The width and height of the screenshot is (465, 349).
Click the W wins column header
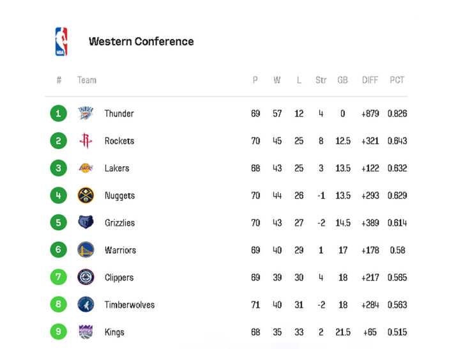point(277,80)
